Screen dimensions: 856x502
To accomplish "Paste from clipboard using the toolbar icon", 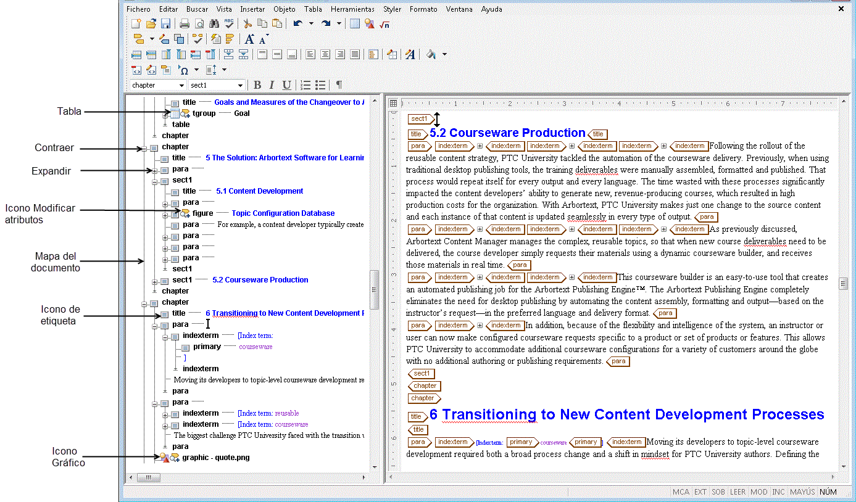I will pyautogui.click(x=277, y=24).
